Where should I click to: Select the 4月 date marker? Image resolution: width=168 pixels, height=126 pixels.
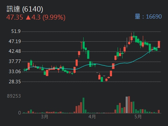pos(92,117)
